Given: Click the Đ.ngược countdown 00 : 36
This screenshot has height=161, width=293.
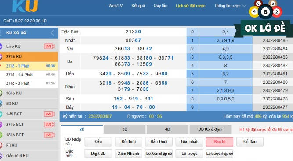Looking at the screenshot, I should 156,117.
